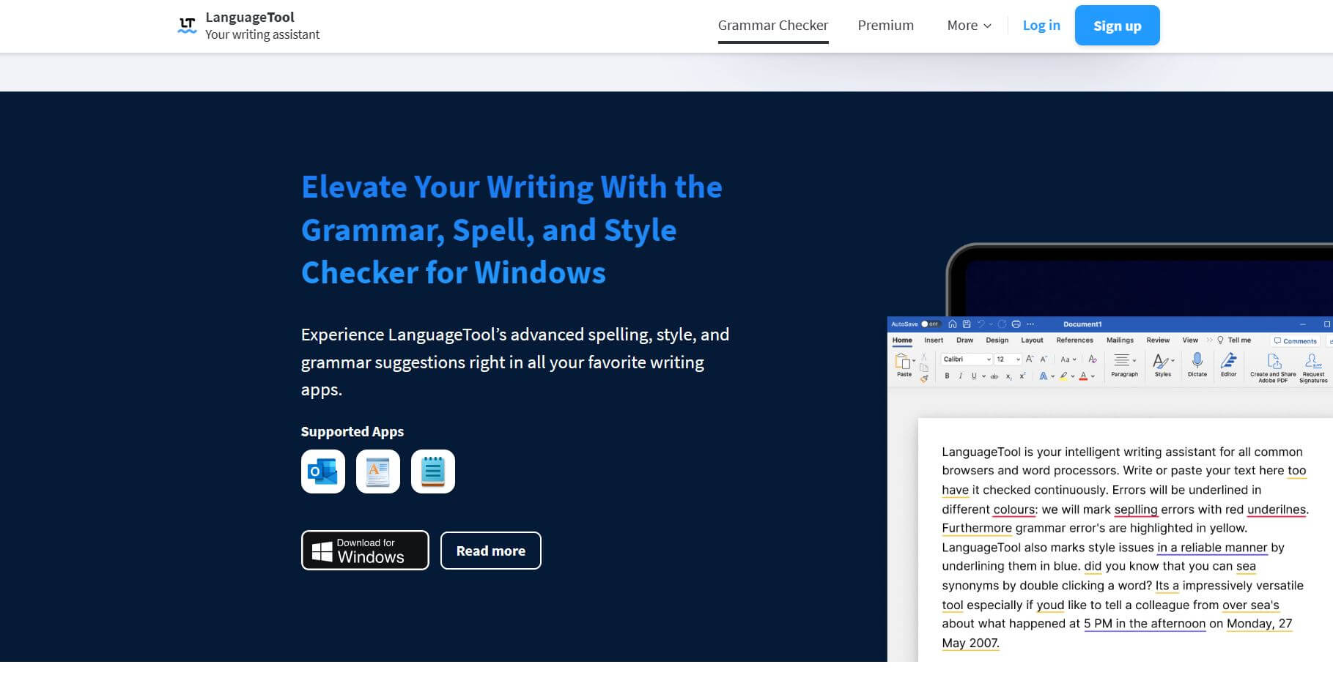Screen dimensions: 1333x686
Task: Switch to the Design ribbon tab
Action: tap(997, 340)
